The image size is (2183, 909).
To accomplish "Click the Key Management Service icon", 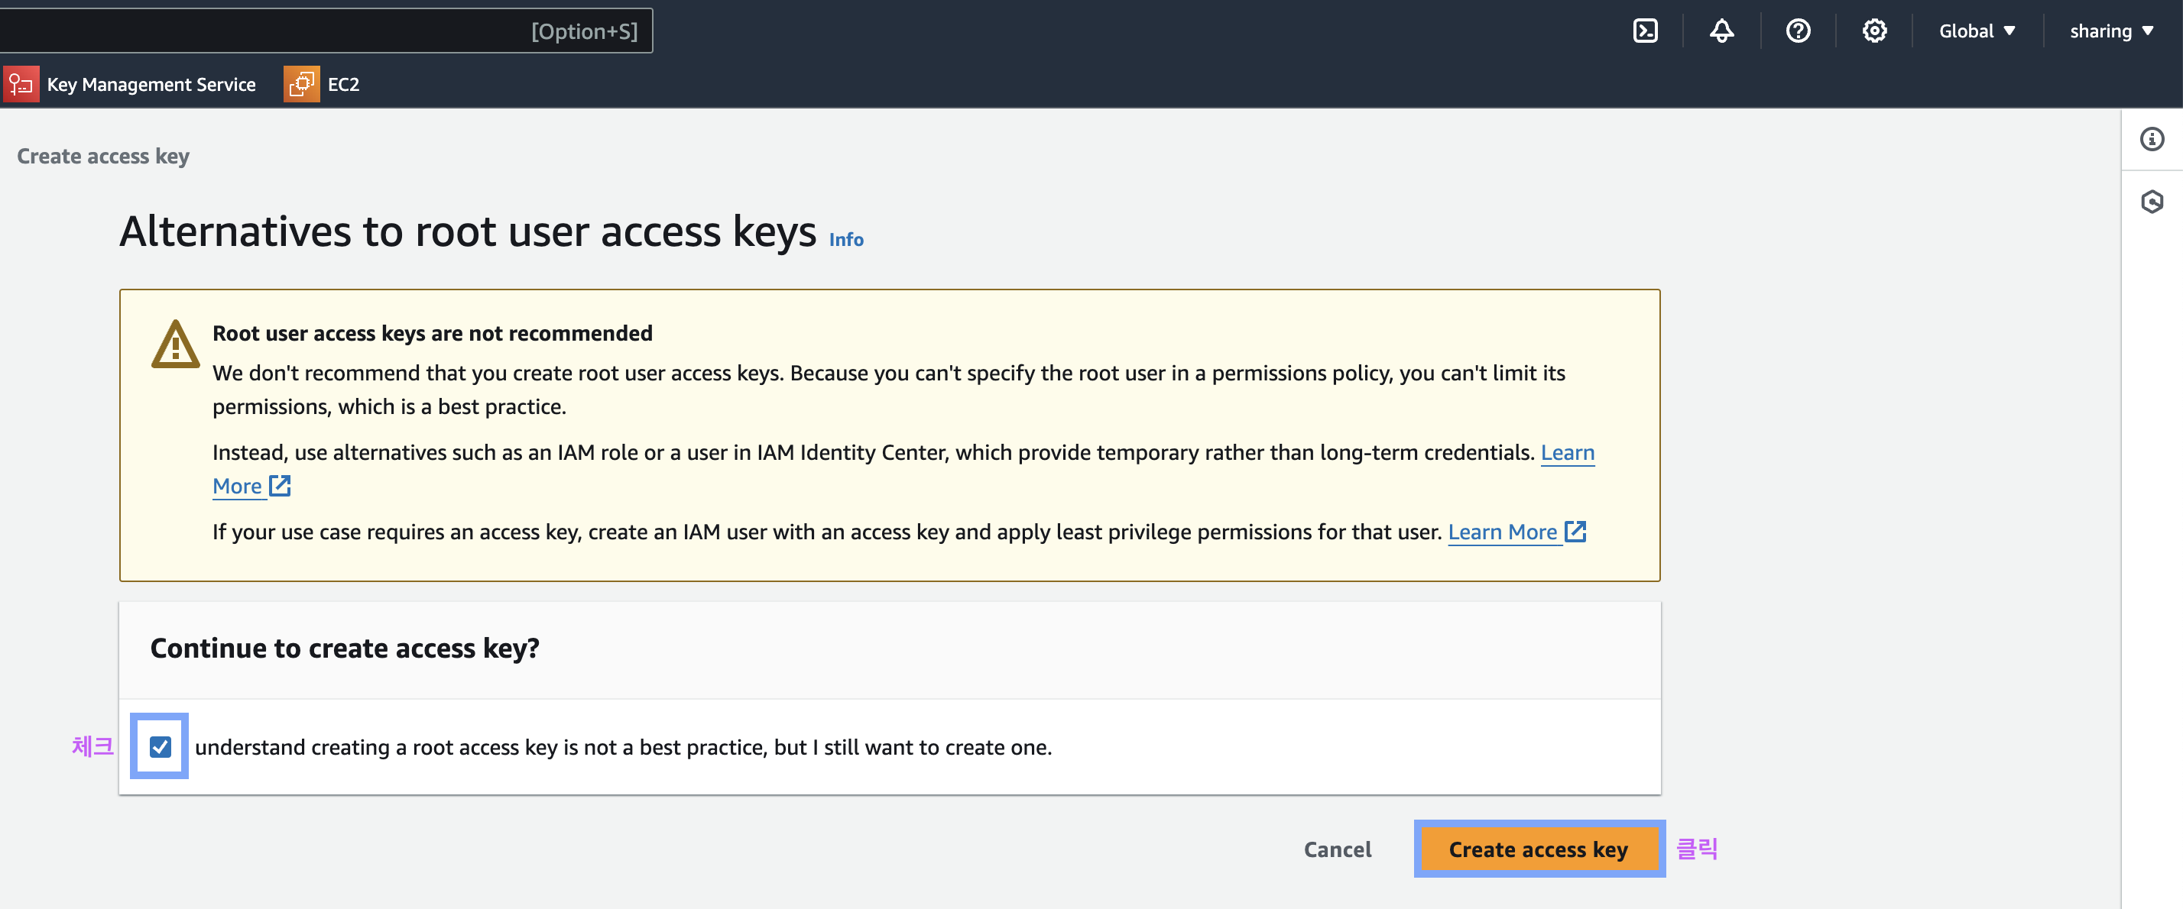I will pyautogui.click(x=21, y=84).
